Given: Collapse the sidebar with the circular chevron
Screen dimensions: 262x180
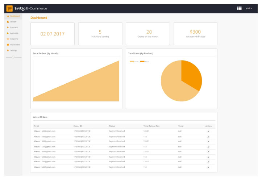Looking at the screenshot, I should pyautogui.click(x=13, y=57).
